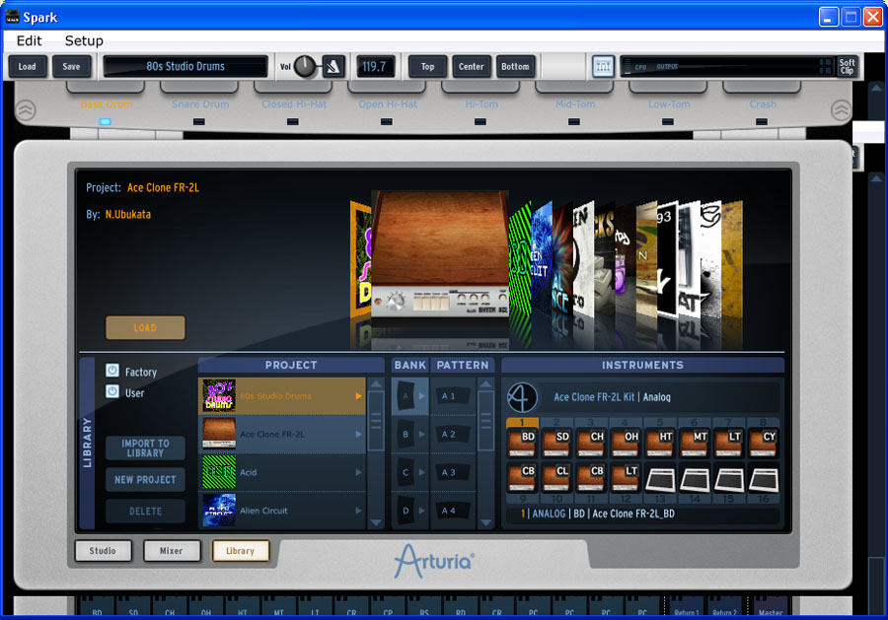
Task: Select the 80s Studio Drums project thumbnail
Action: click(x=219, y=396)
